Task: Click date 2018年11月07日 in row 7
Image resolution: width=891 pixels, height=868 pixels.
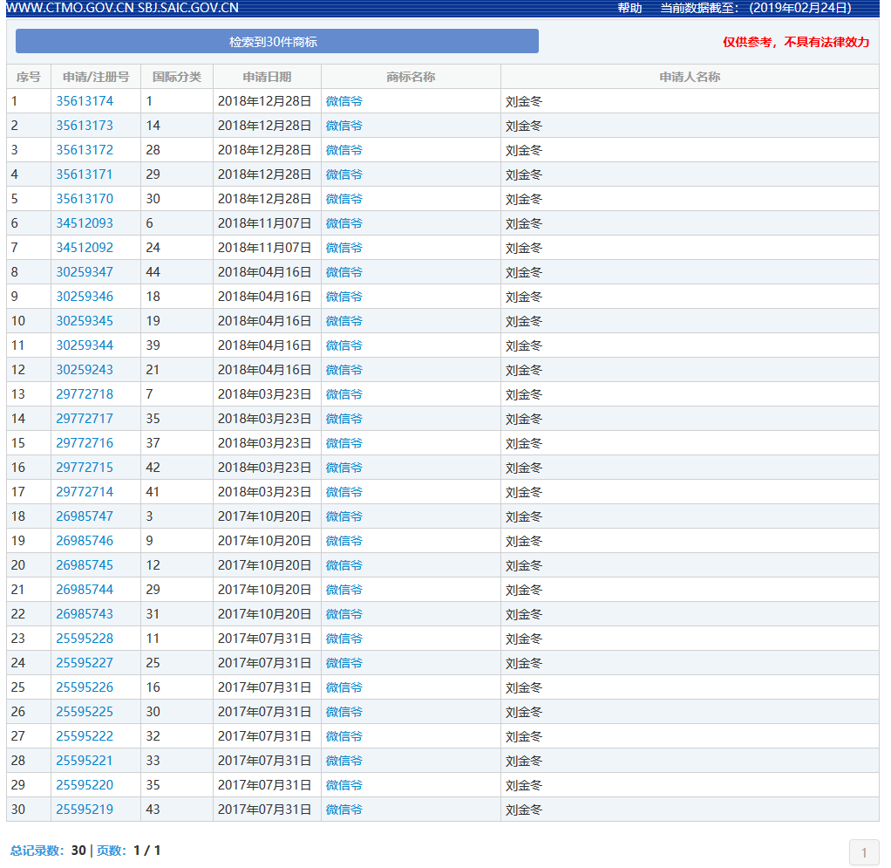Action: click(x=264, y=248)
